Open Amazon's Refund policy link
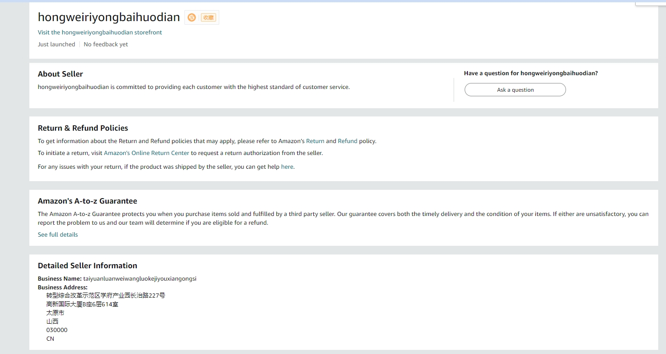 point(347,141)
